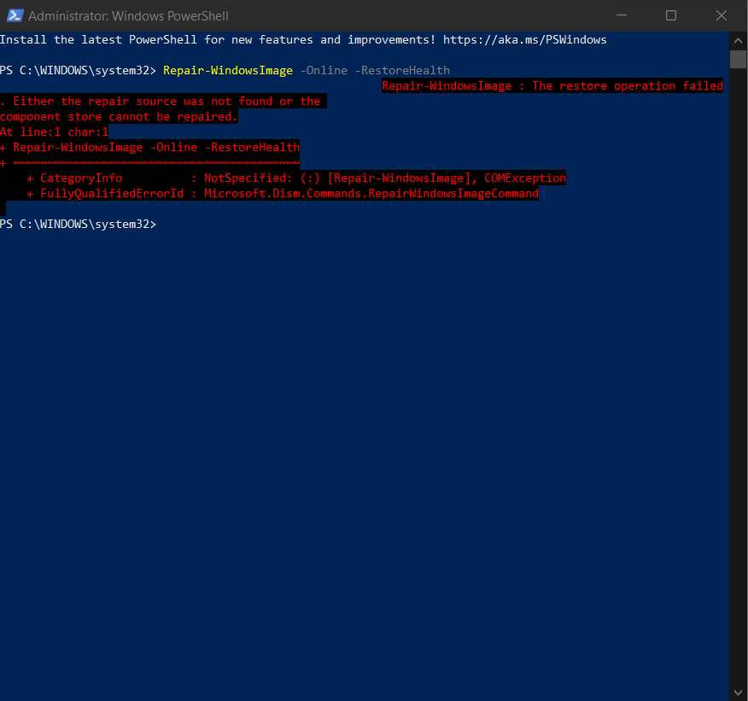Click "Install the latest PowerShell" banner text
Screen dimensions: 748x701
[x=98, y=39]
